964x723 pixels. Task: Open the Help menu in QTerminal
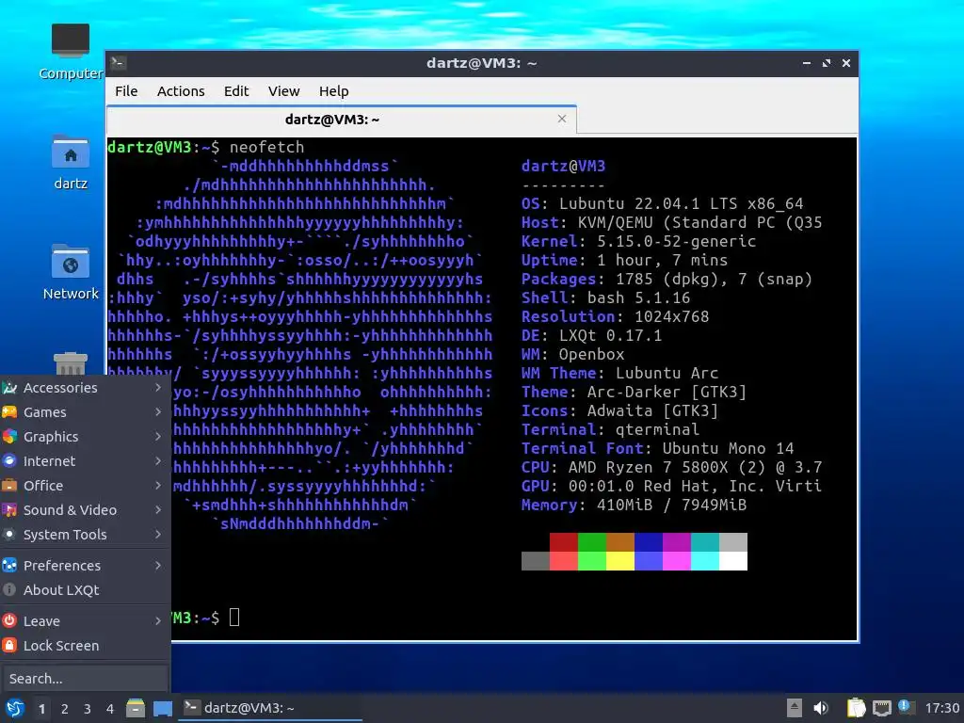pos(334,91)
